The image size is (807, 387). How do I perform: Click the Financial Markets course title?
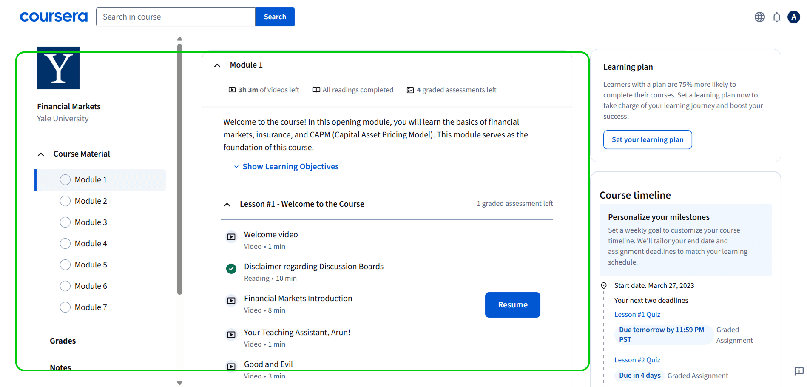pyautogui.click(x=69, y=107)
